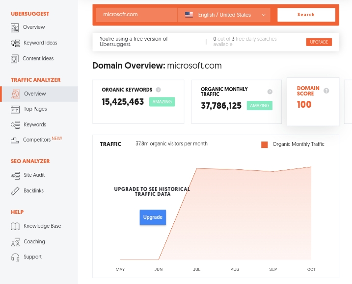Click the white Search button
352x284 pixels.
(x=306, y=15)
